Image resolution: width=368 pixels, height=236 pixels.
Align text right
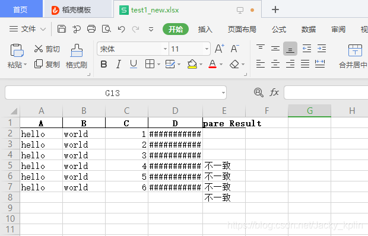pyautogui.click(x=290, y=64)
